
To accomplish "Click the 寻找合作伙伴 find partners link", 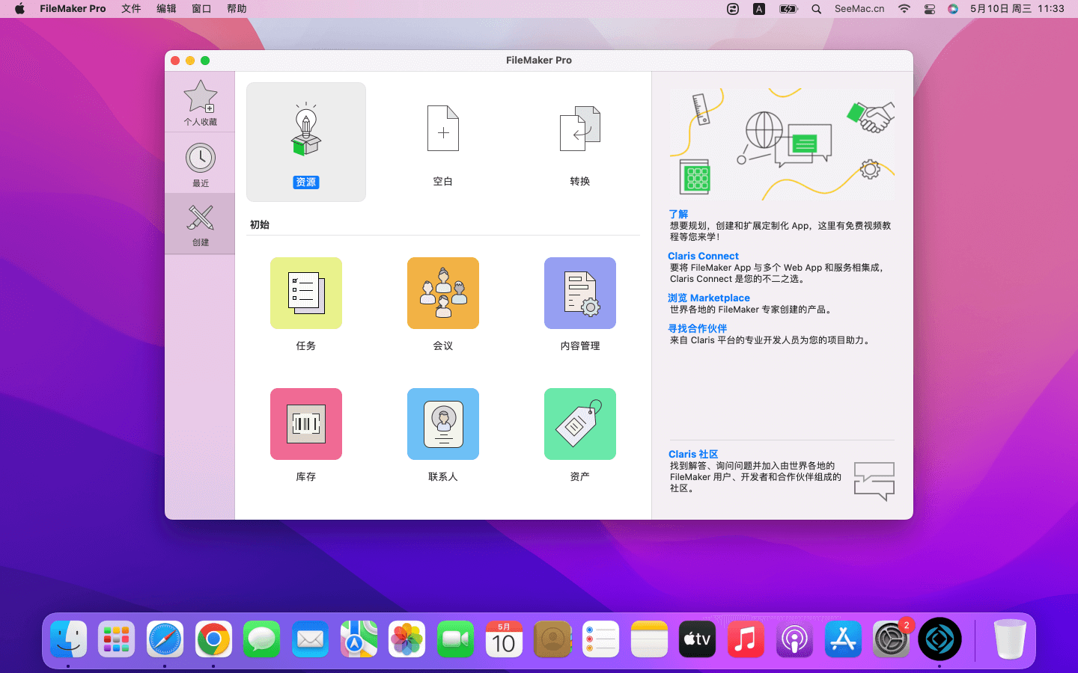I will (x=698, y=328).
